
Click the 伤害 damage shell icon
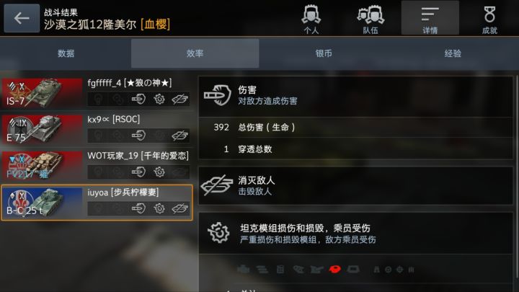[217, 95]
